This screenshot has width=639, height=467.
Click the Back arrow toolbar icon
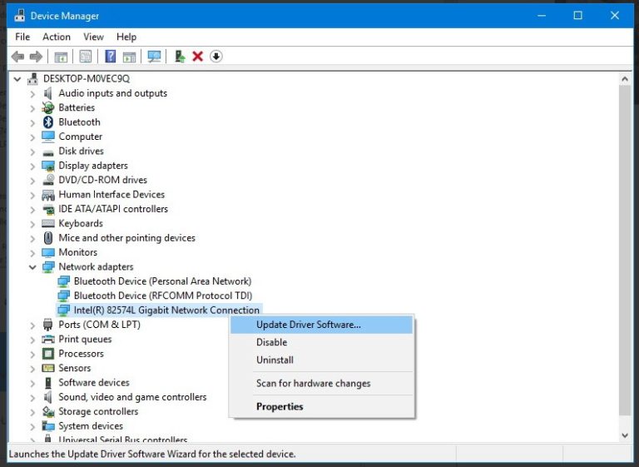[17, 57]
